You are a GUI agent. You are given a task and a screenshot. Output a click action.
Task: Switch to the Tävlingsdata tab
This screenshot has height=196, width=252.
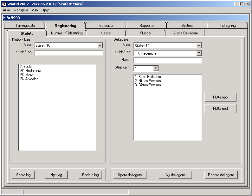(x=25, y=26)
